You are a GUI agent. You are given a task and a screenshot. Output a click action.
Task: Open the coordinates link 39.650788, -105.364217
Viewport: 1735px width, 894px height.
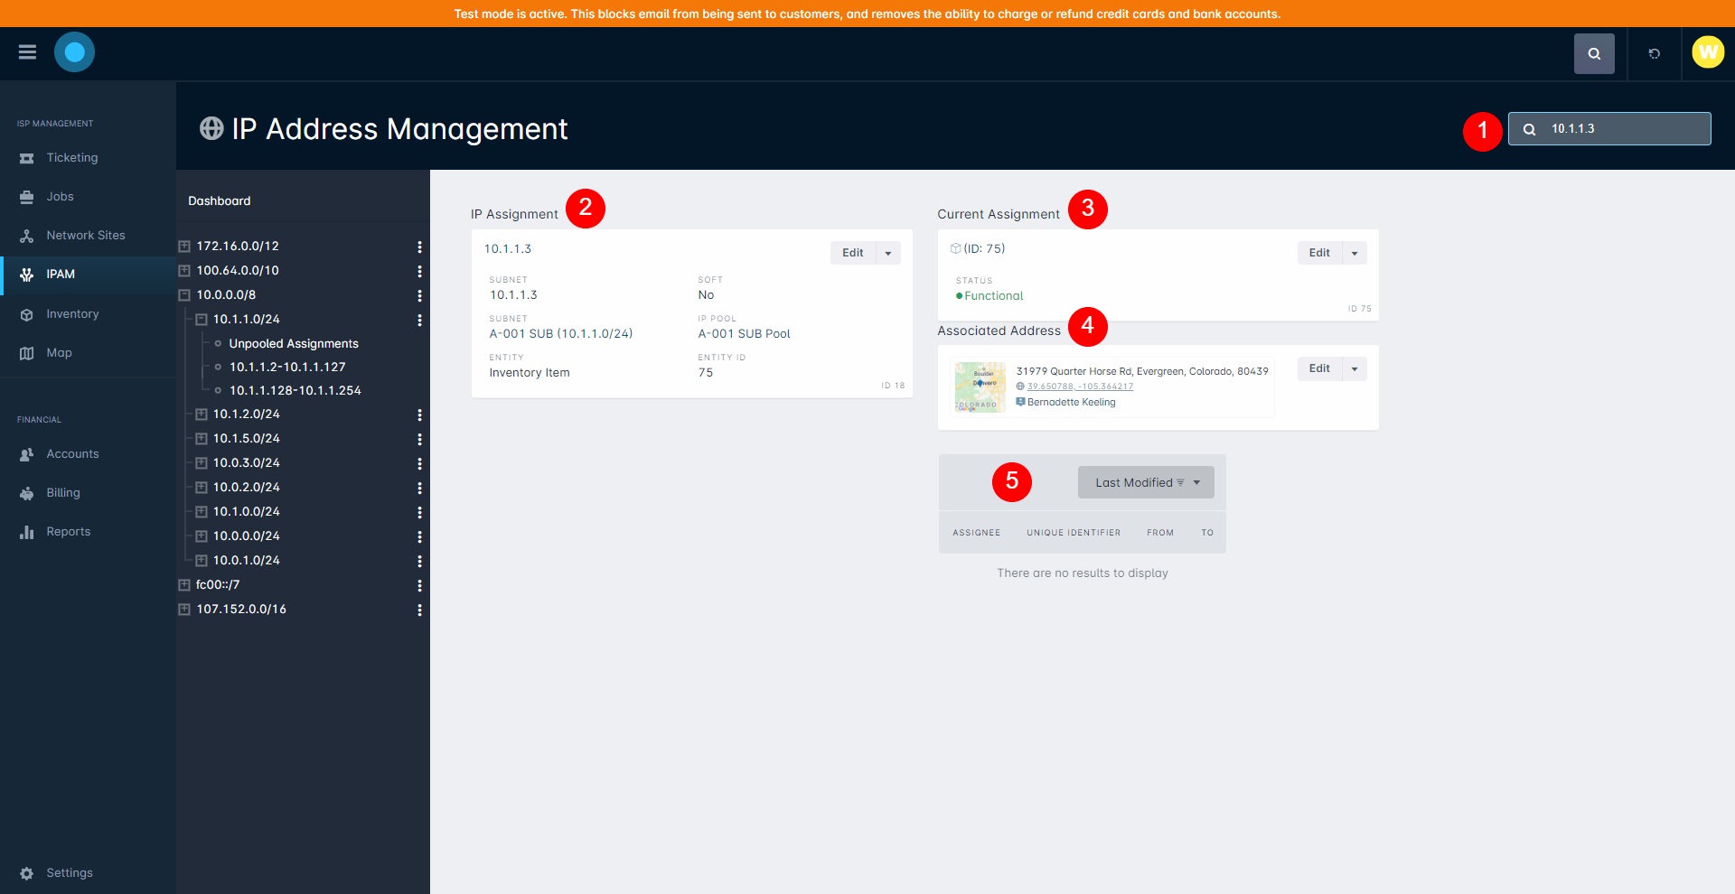pos(1080,386)
